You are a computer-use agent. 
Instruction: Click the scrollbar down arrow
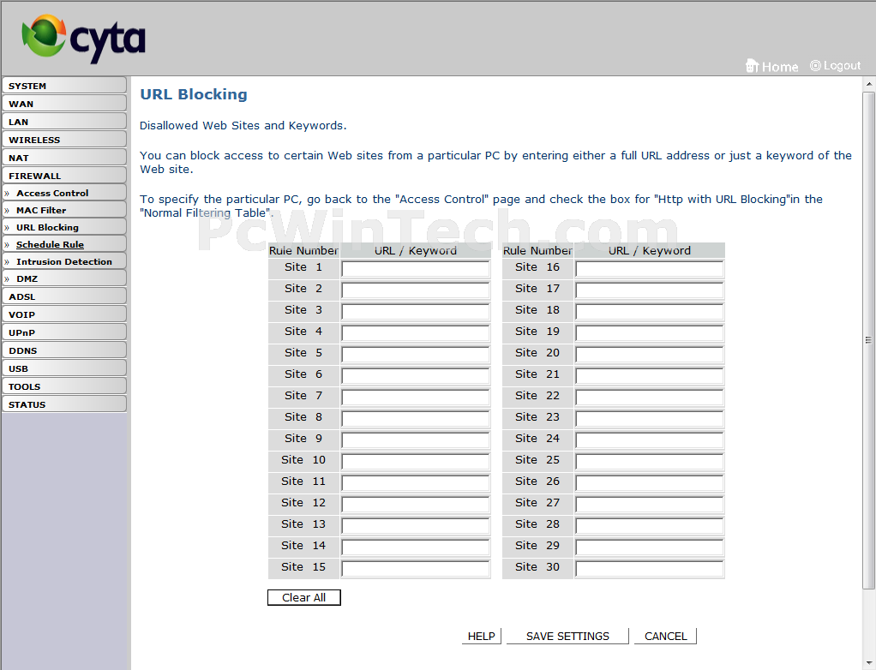pyautogui.click(x=869, y=663)
